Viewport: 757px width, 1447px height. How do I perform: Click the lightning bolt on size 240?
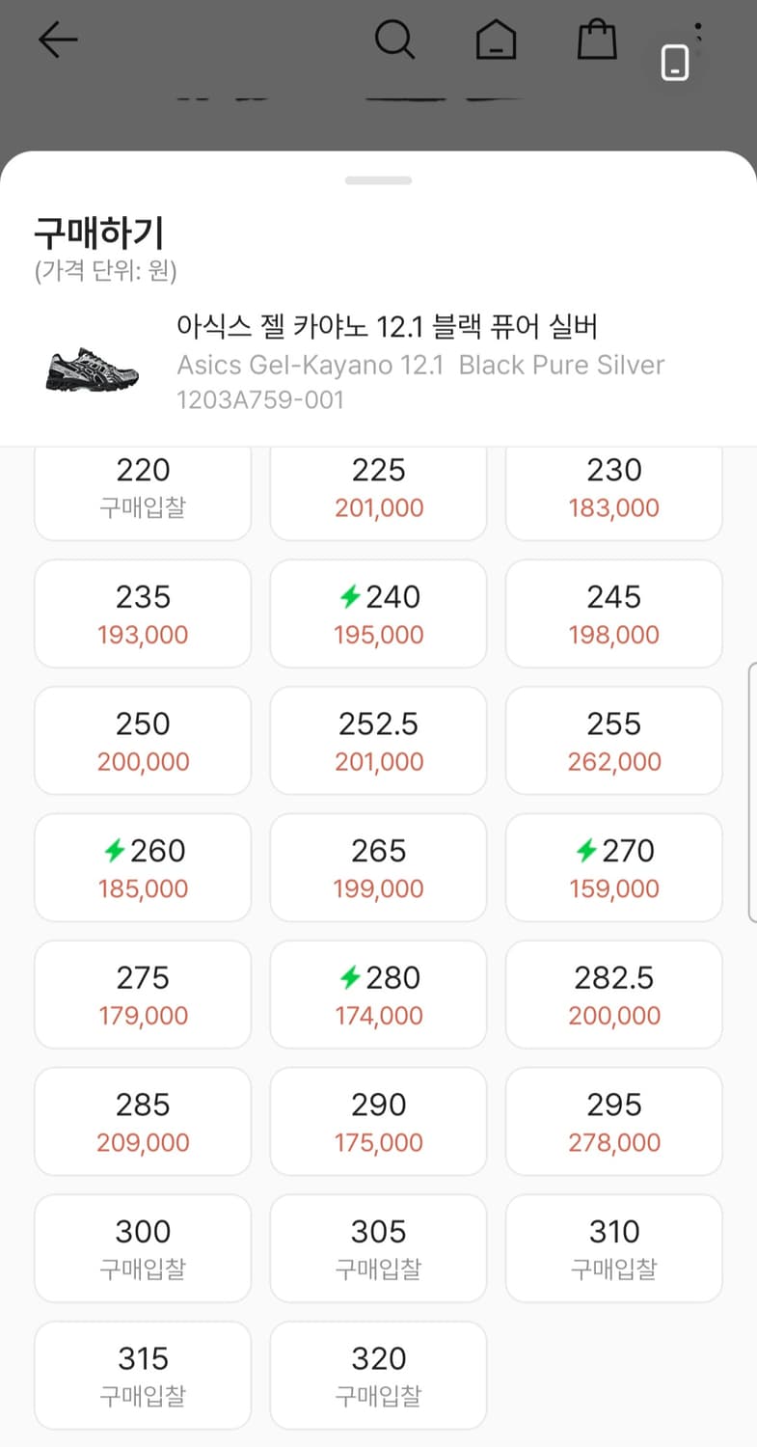pyautogui.click(x=350, y=598)
